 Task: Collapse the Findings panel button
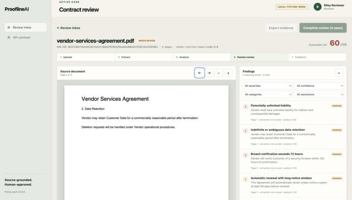(x=339, y=73)
